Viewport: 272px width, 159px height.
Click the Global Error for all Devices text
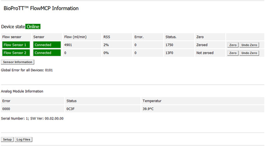[x=27, y=70]
